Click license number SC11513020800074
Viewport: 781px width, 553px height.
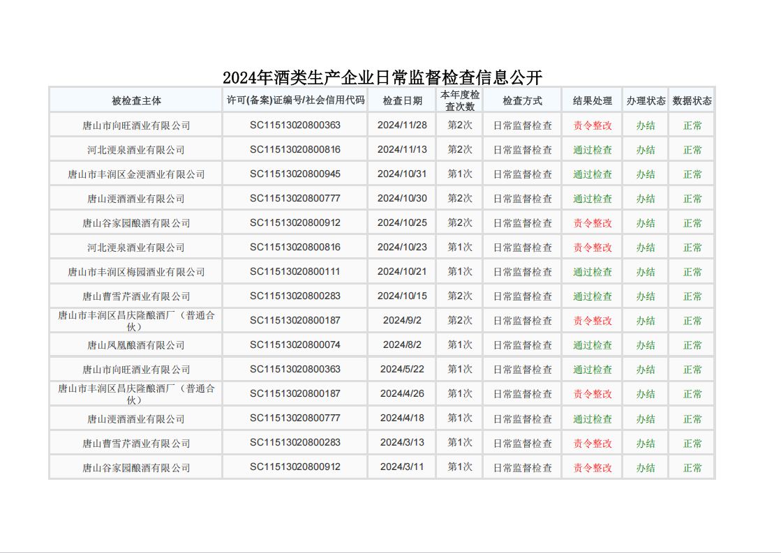[295, 344]
